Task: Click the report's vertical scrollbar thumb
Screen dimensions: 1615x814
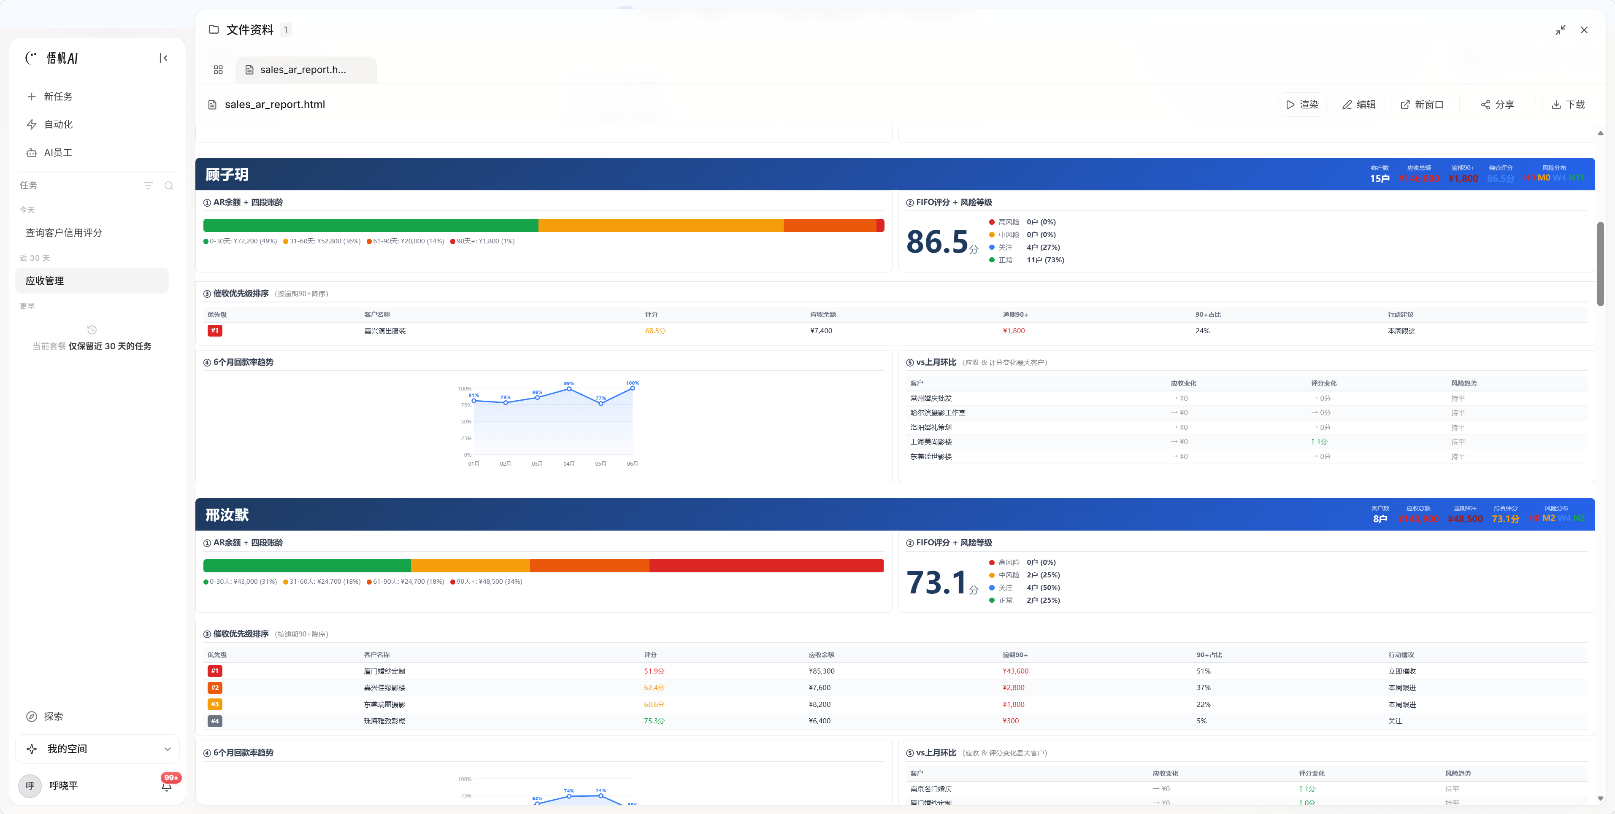Action: [x=1600, y=263]
